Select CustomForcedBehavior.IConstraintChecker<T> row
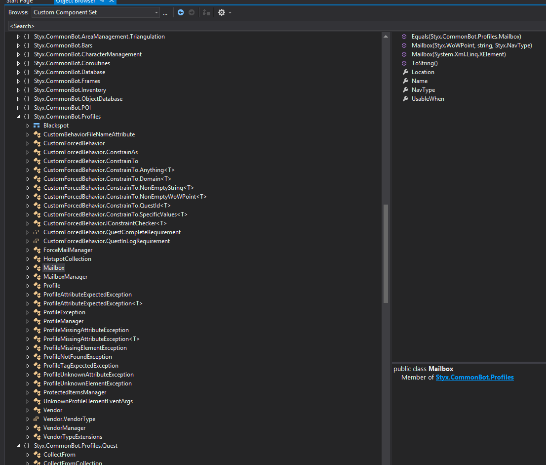This screenshot has height=465, width=546. coord(105,223)
